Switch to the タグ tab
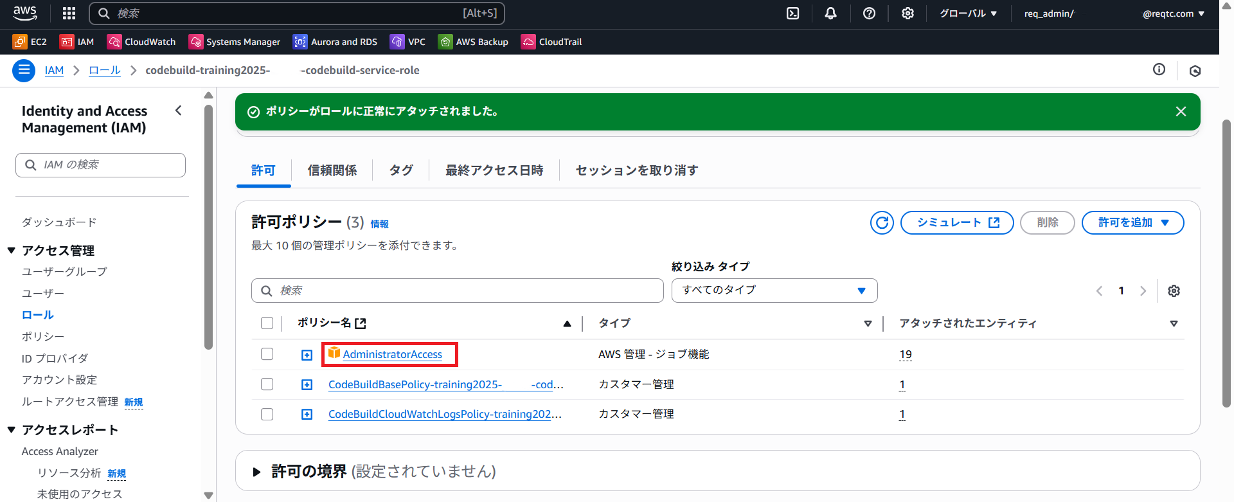Viewport: 1234px width, 502px height. click(x=401, y=170)
